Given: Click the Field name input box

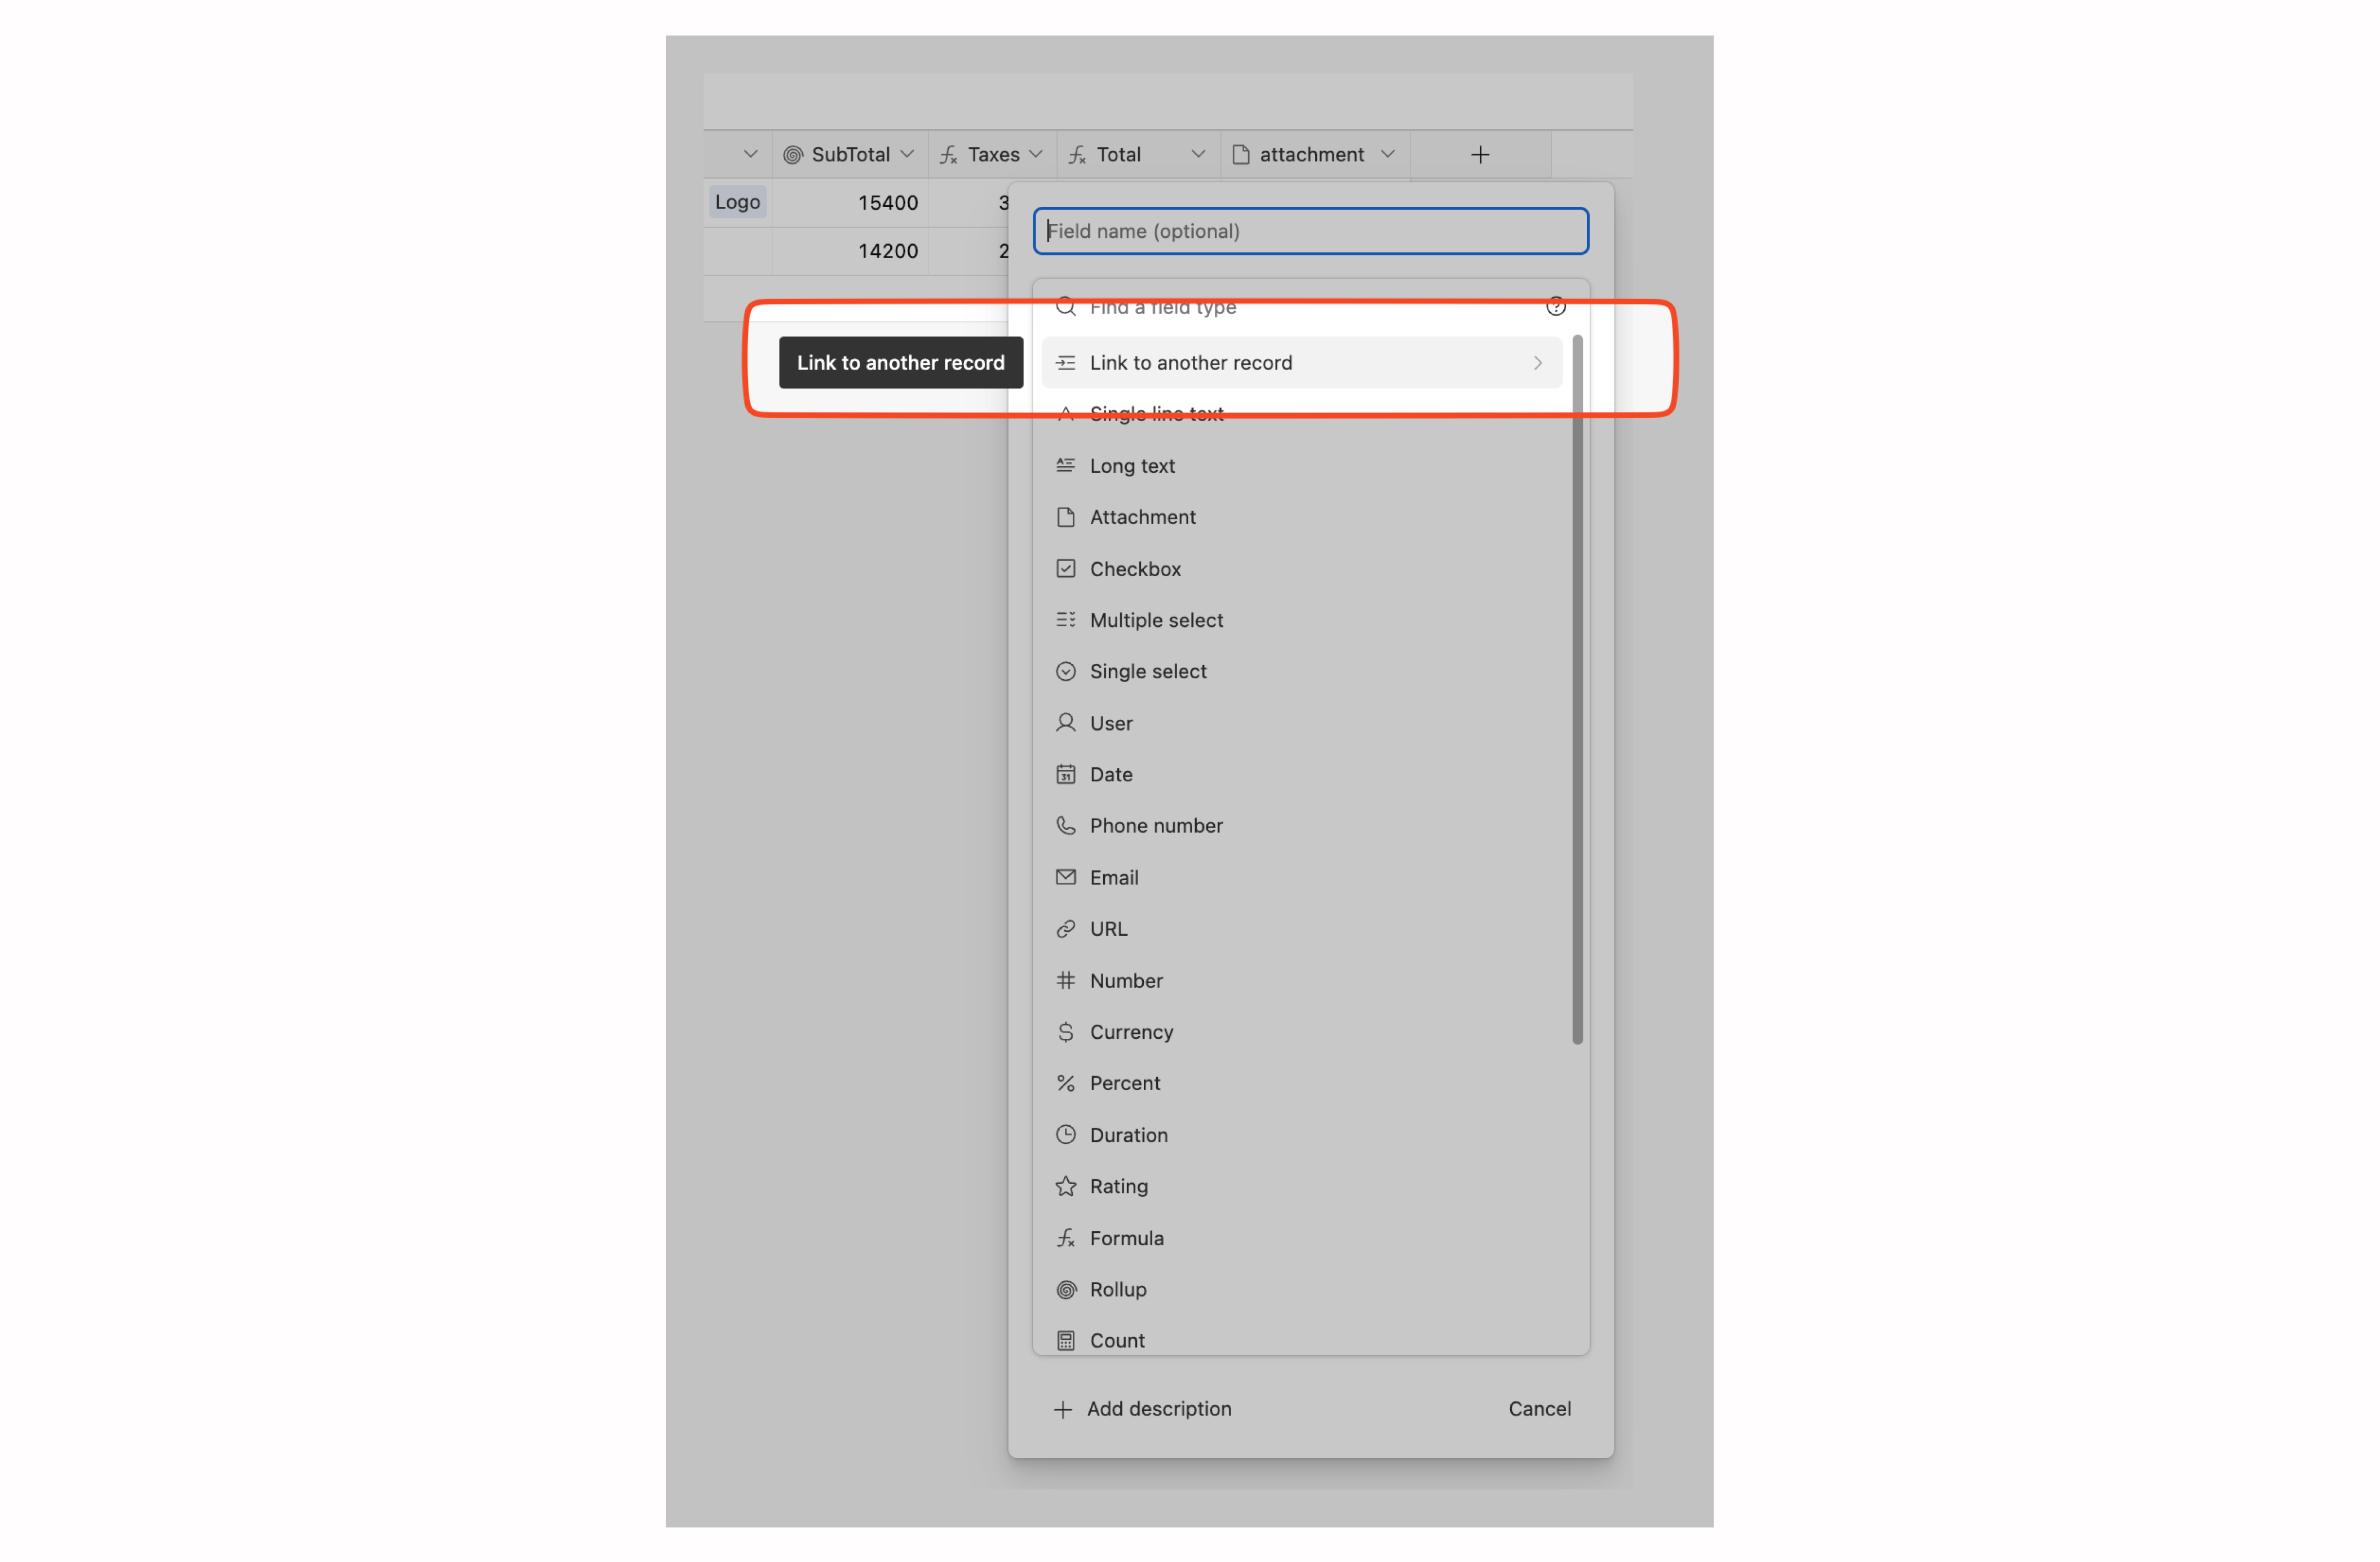Looking at the screenshot, I should coord(1310,231).
